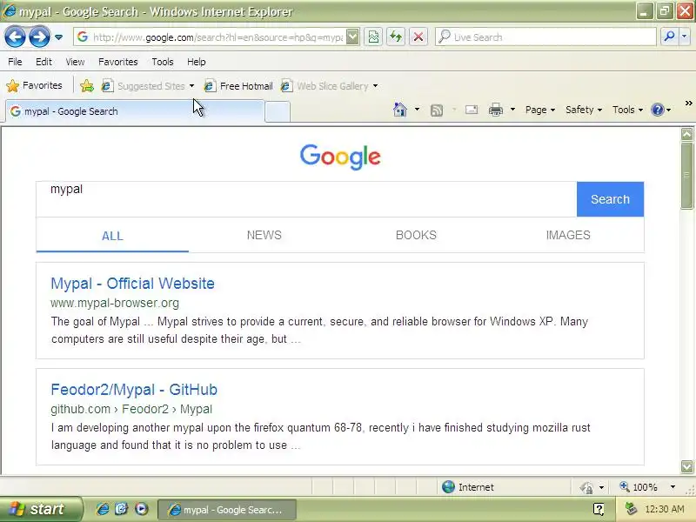
Task: Click the mypal - Google Search taskbar button
Action: (227, 510)
